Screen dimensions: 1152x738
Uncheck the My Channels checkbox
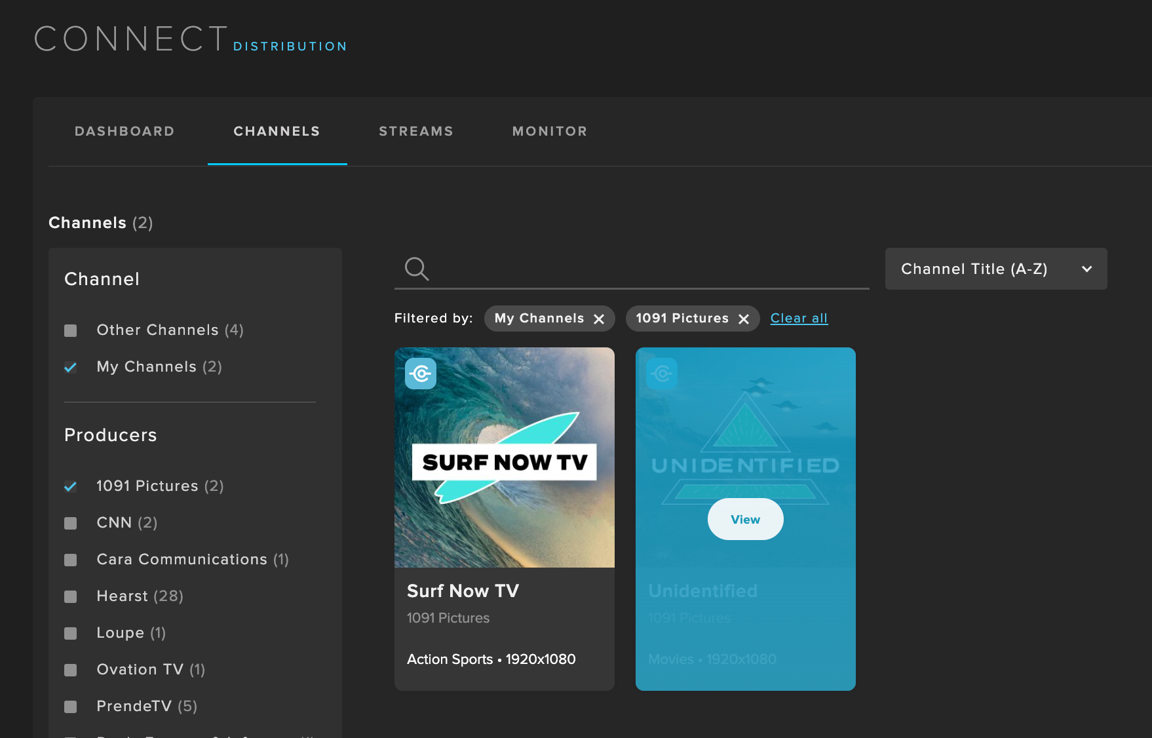click(x=71, y=367)
